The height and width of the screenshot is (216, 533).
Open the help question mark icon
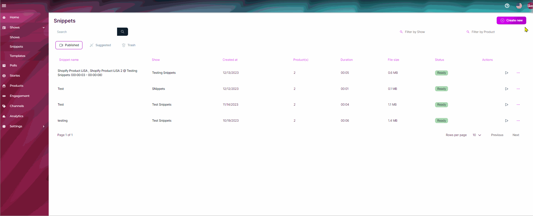507,6
